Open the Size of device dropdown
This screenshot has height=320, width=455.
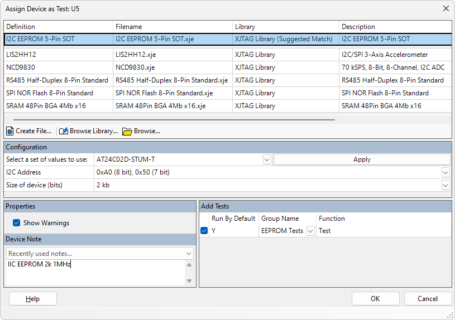446,185
